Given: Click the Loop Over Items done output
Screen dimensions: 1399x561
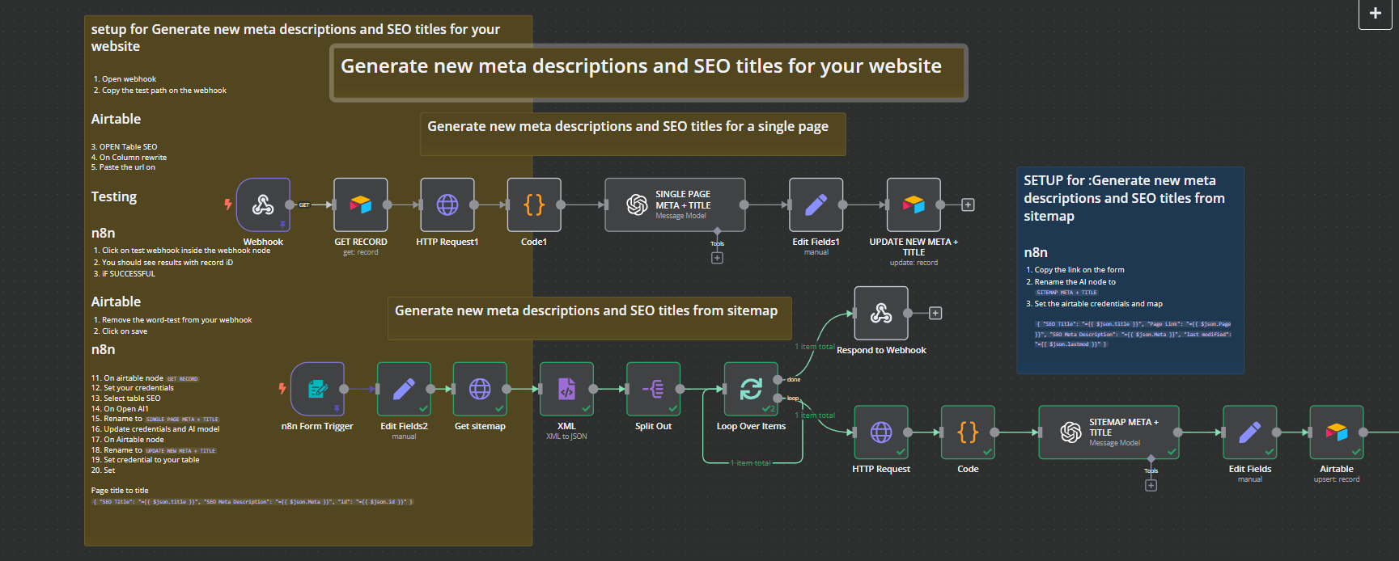Looking at the screenshot, I should coord(778,379).
